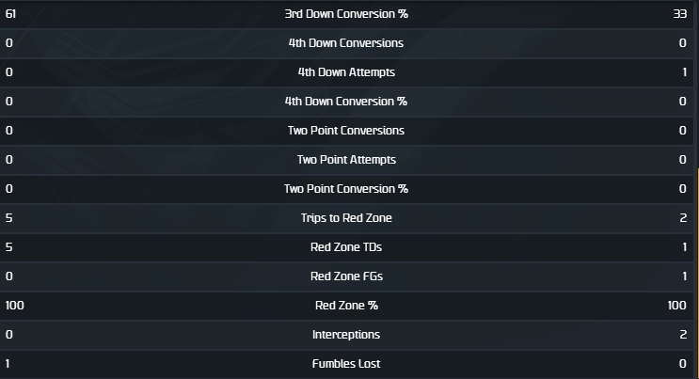Click the right team's 4th Down Attempts value 1
The width and height of the screenshot is (699, 379).
point(684,72)
